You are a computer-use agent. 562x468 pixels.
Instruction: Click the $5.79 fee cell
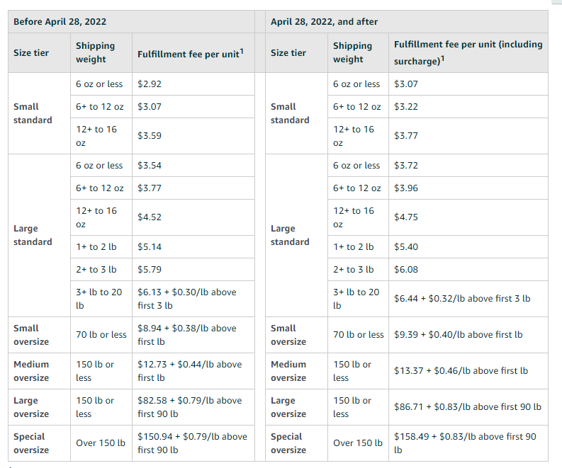(x=150, y=270)
